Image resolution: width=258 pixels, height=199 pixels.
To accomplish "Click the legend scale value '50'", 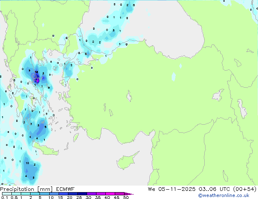I will point(126,197).
